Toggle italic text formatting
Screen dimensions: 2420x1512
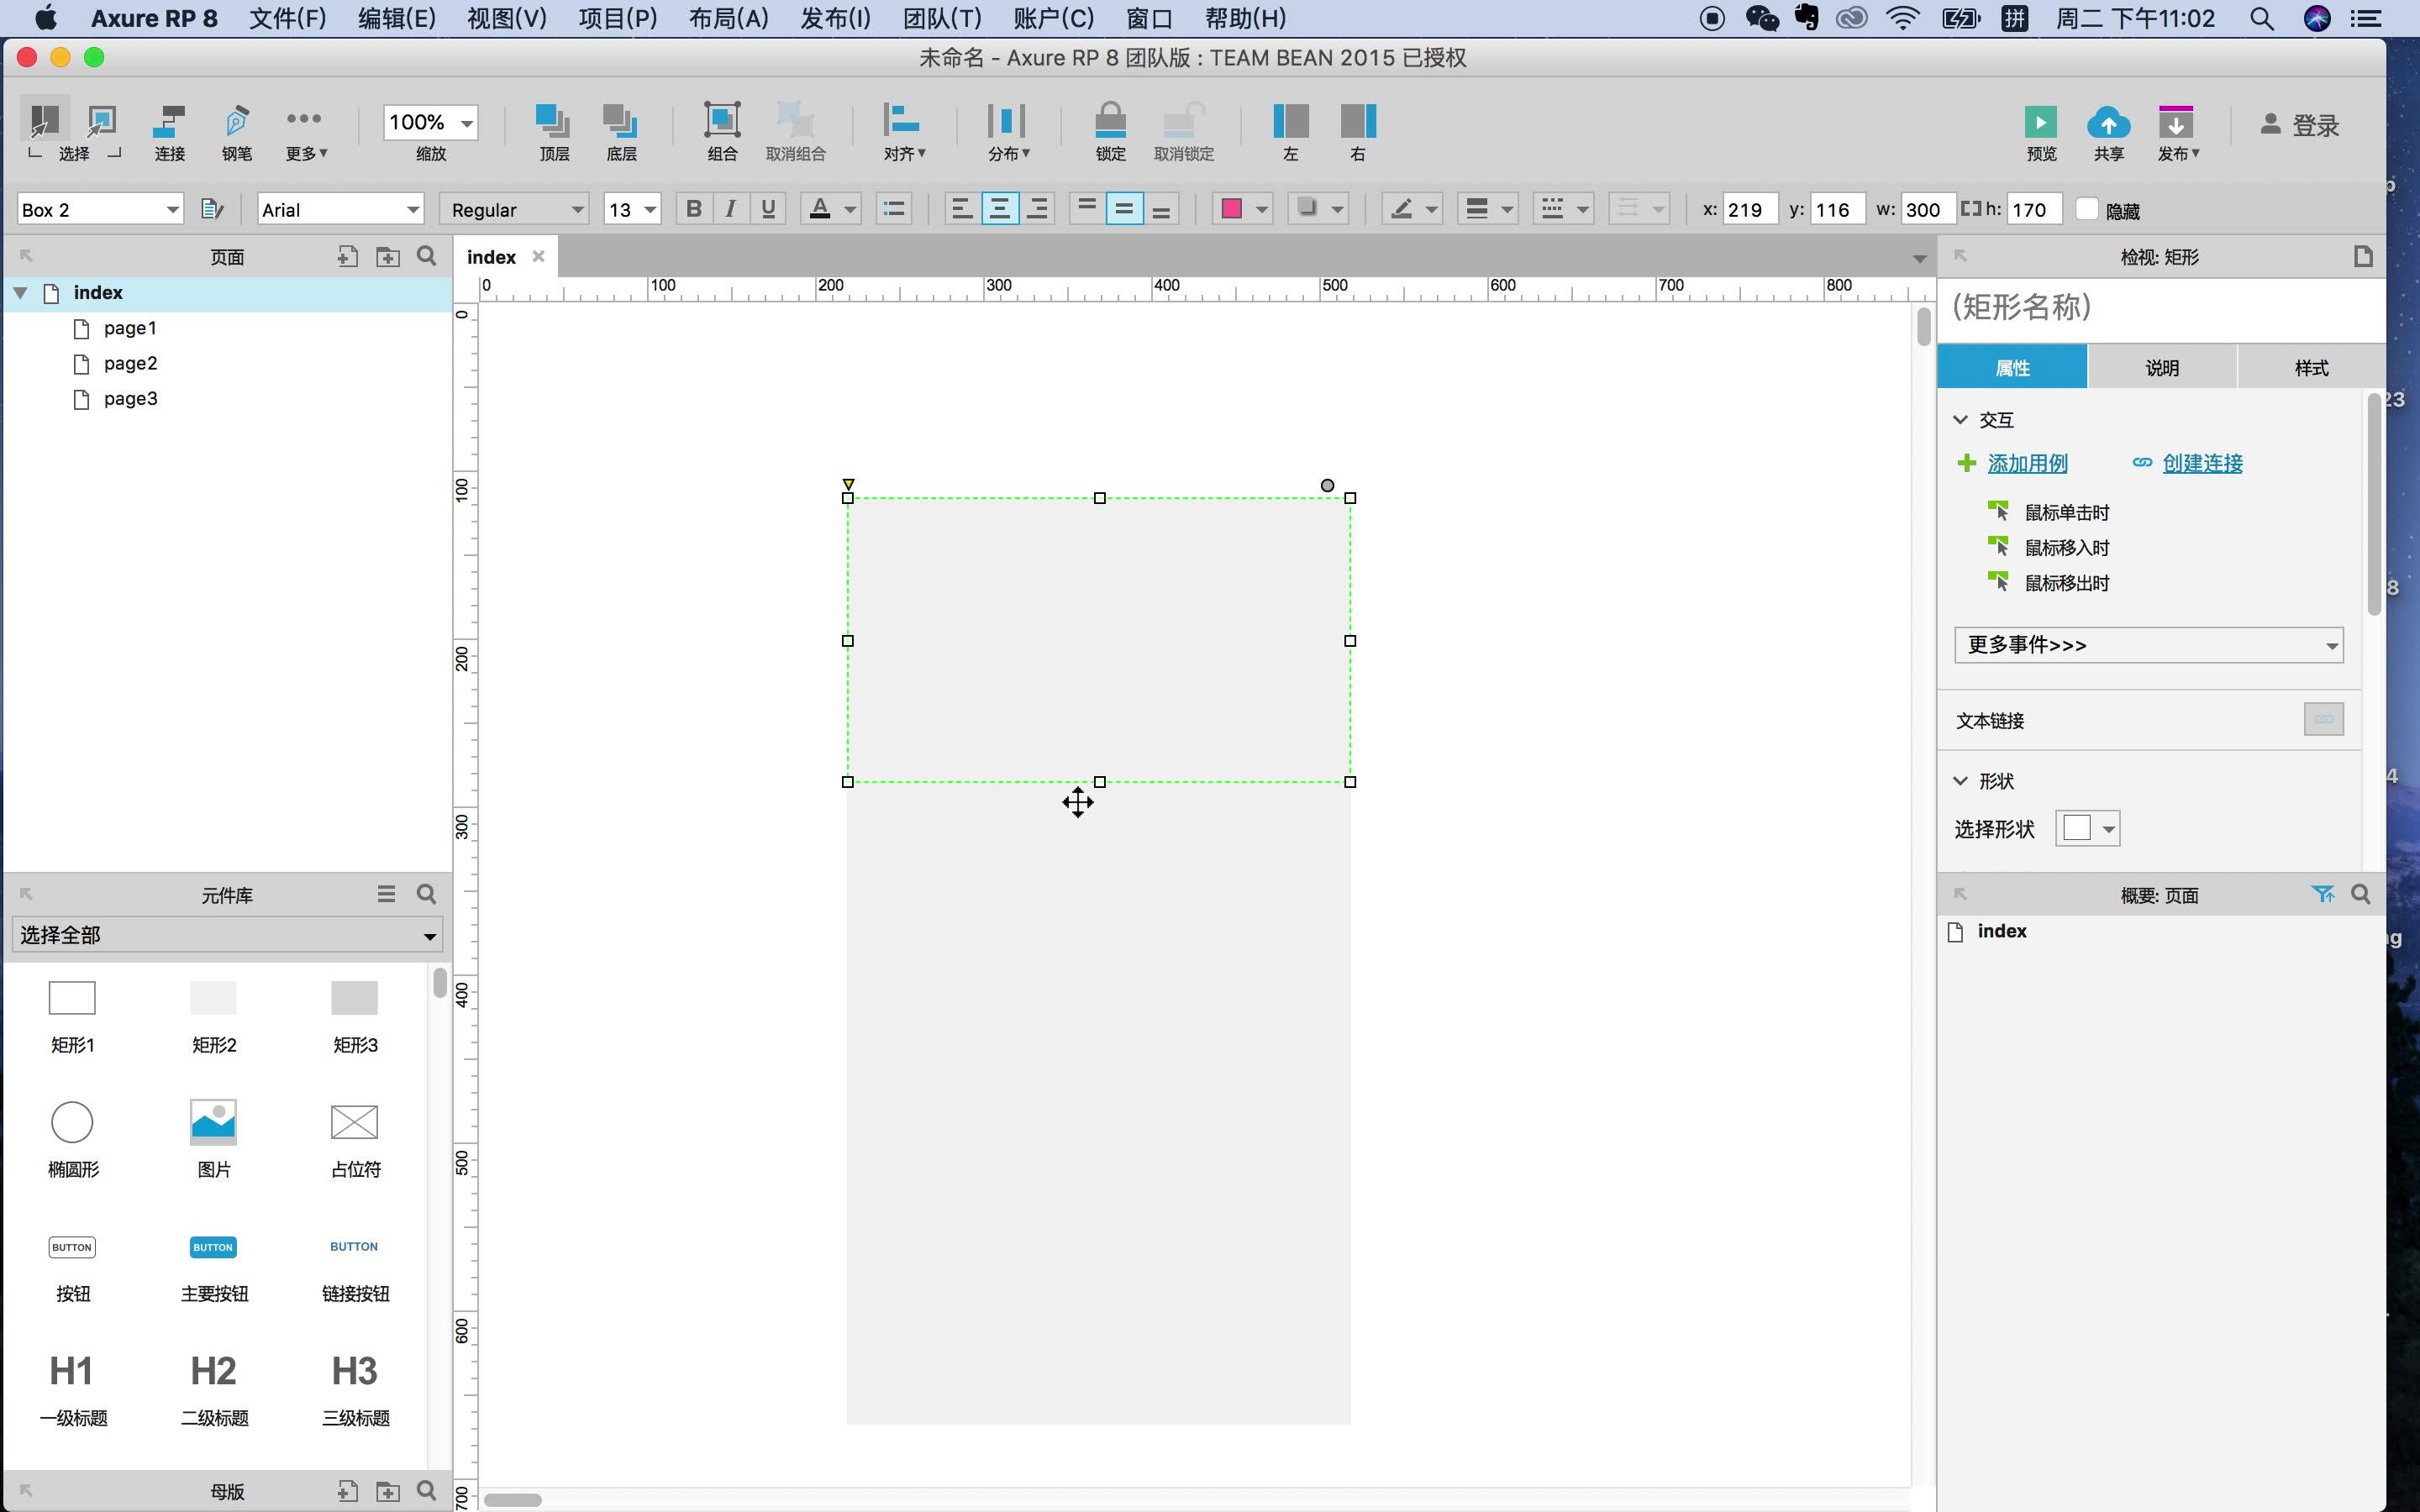[x=731, y=209]
